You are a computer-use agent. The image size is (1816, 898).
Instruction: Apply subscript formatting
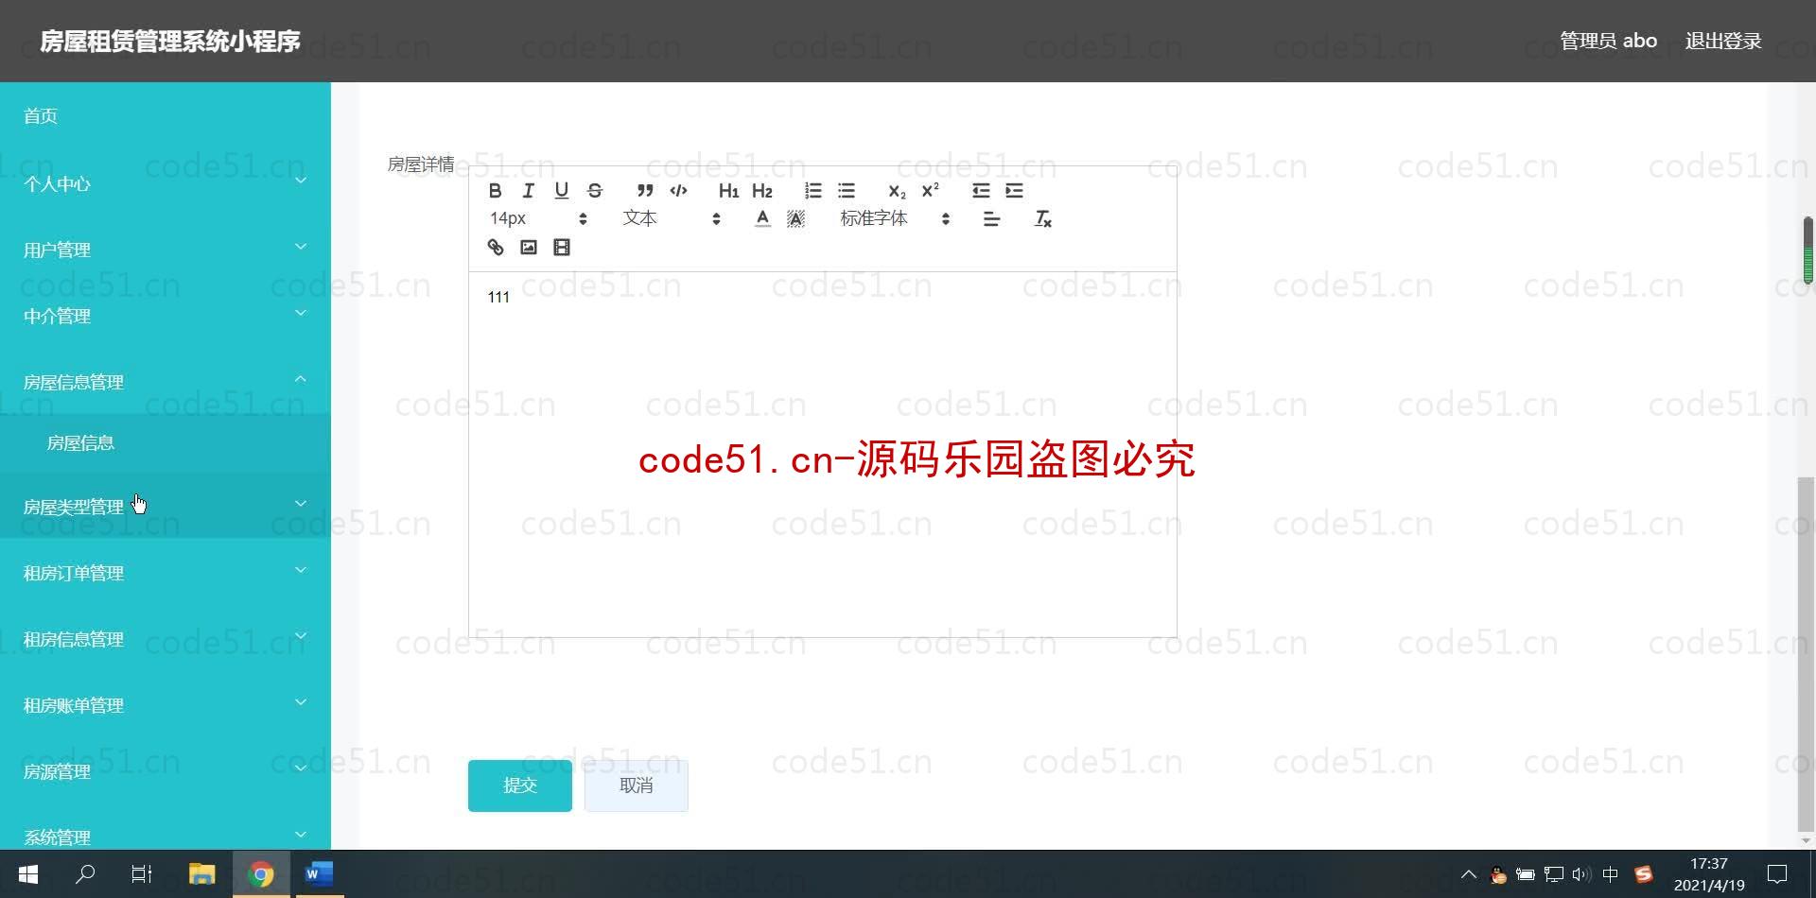[x=897, y=191]
